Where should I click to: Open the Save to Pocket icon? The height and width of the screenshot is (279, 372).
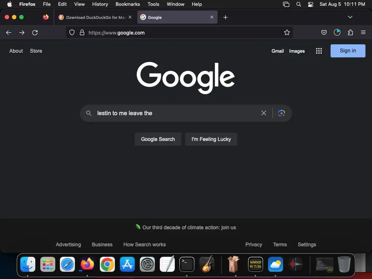tap(324, 32)
